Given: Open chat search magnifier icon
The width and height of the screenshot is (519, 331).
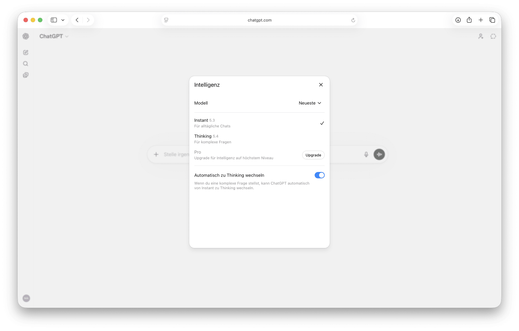Looking at the screenshot, I should [x=26, y=64].
